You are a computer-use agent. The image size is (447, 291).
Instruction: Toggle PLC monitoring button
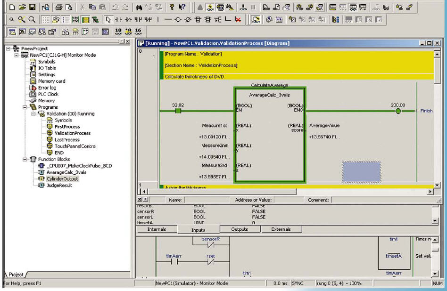coord(220,7)
